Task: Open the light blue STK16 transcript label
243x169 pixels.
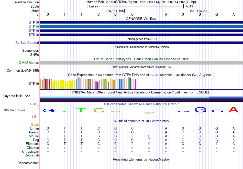Action: [34, 27]
